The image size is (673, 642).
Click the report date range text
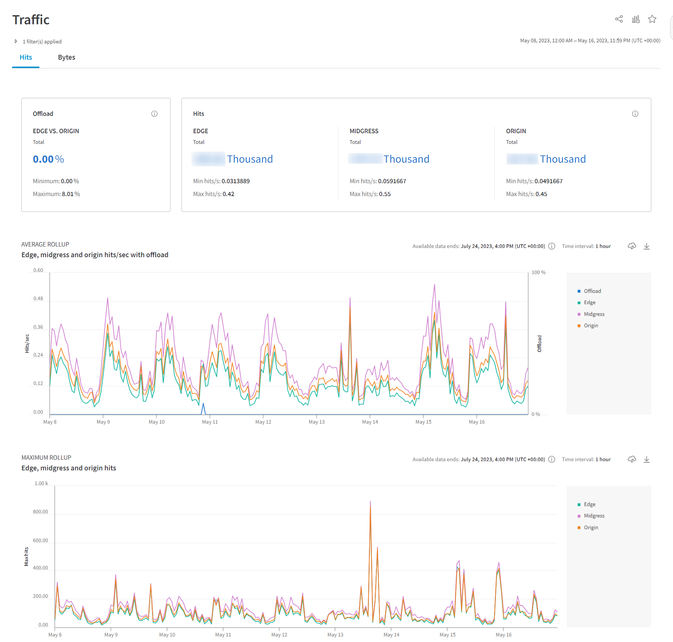pyautogui.click(x=590, y=41)
